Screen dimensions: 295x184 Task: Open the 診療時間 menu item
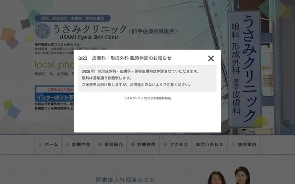tap(146, 144)
